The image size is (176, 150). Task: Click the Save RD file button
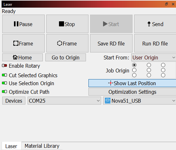coord(111,43)
